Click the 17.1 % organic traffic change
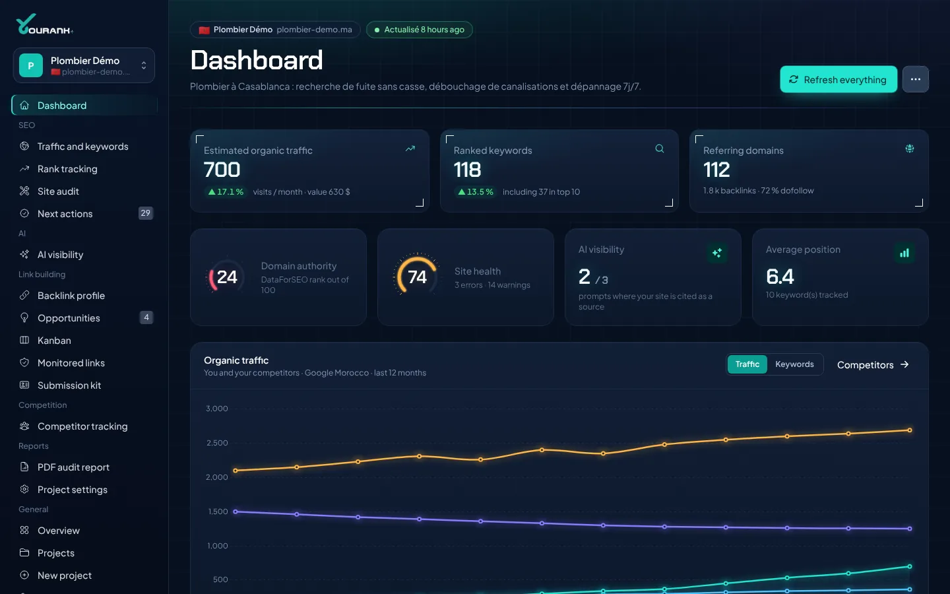950x594 pixels. tap(226, 192)
